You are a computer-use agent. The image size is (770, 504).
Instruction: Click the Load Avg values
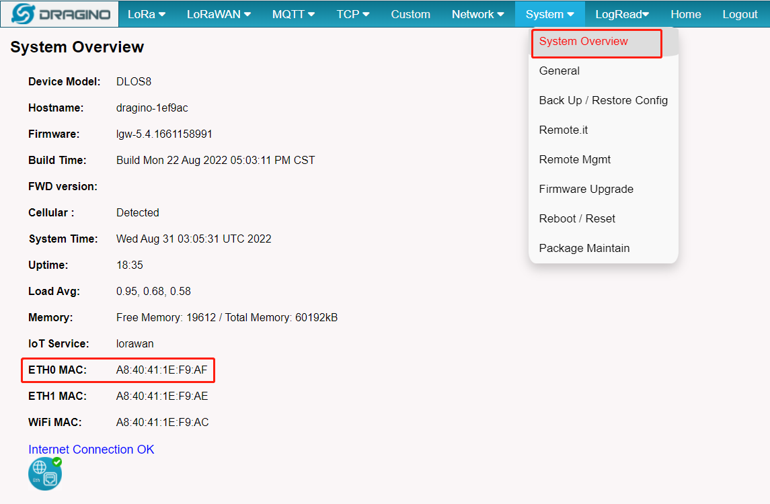pyautogui.click(x=153, y=292)
